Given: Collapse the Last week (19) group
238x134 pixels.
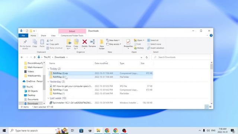Looking at the screenshot, I should [48, 98].
